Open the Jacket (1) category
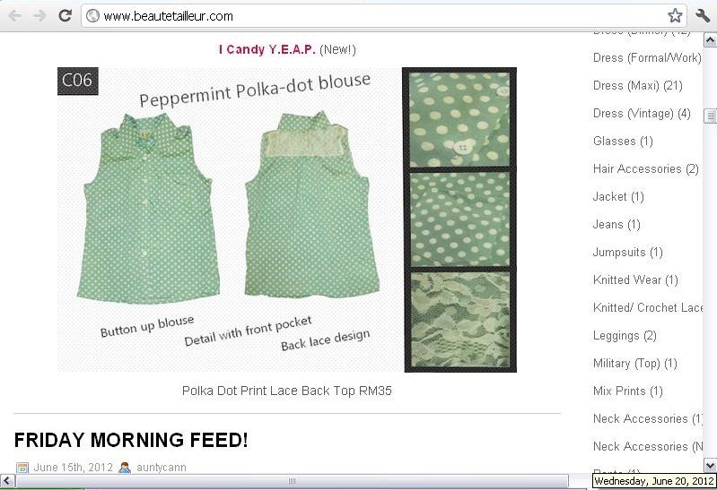717x490 pixels. (618, 197)
